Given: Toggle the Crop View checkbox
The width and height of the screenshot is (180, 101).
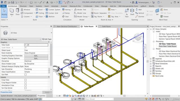Looking at the screenshot, I should pyautogui.click(x=26, y=80).
